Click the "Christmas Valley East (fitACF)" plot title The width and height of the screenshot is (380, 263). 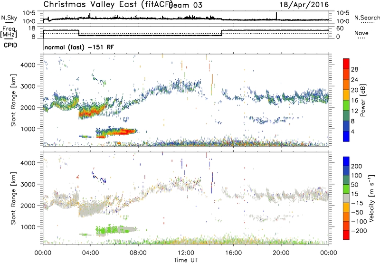tap(108, 4)
